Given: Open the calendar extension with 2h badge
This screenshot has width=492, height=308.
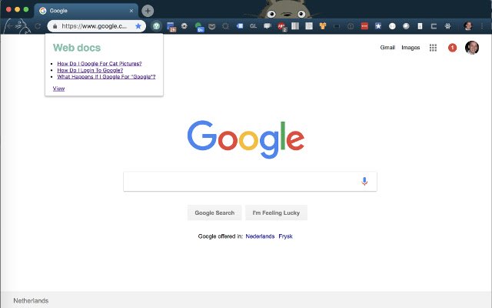Looking at the screenshot, I should (x=171, y=27).
